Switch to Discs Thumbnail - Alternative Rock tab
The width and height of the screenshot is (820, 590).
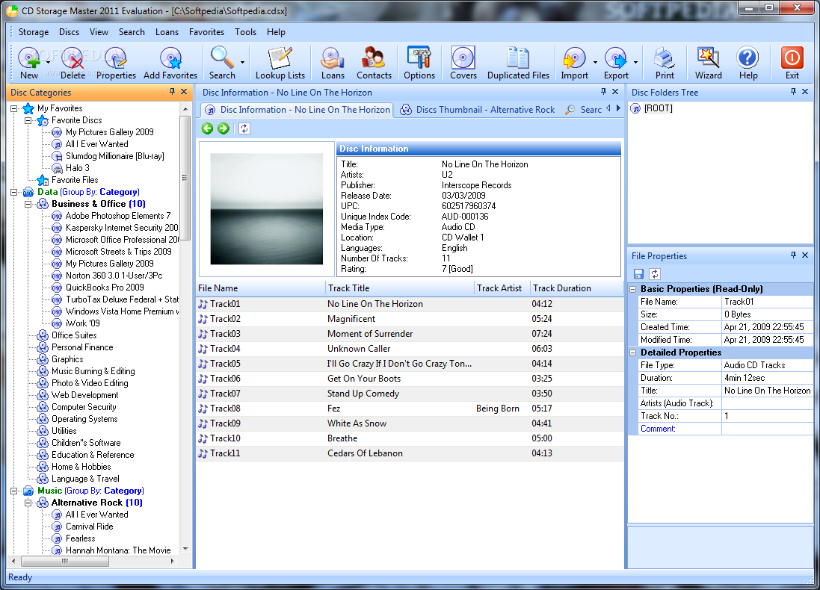(478, 110)
